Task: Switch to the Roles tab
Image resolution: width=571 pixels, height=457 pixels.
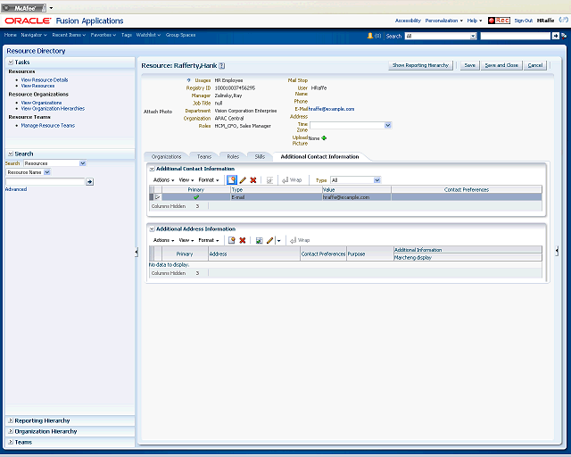Action: click(233, 157)
